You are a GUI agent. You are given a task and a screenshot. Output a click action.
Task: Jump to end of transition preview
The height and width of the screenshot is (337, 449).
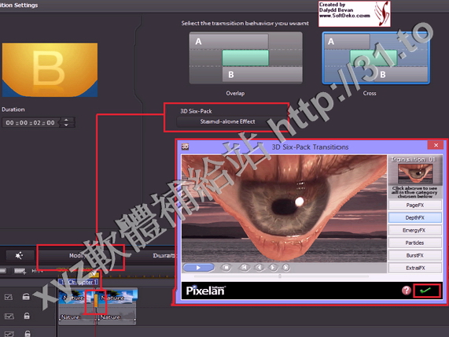(x=285, y=267)
